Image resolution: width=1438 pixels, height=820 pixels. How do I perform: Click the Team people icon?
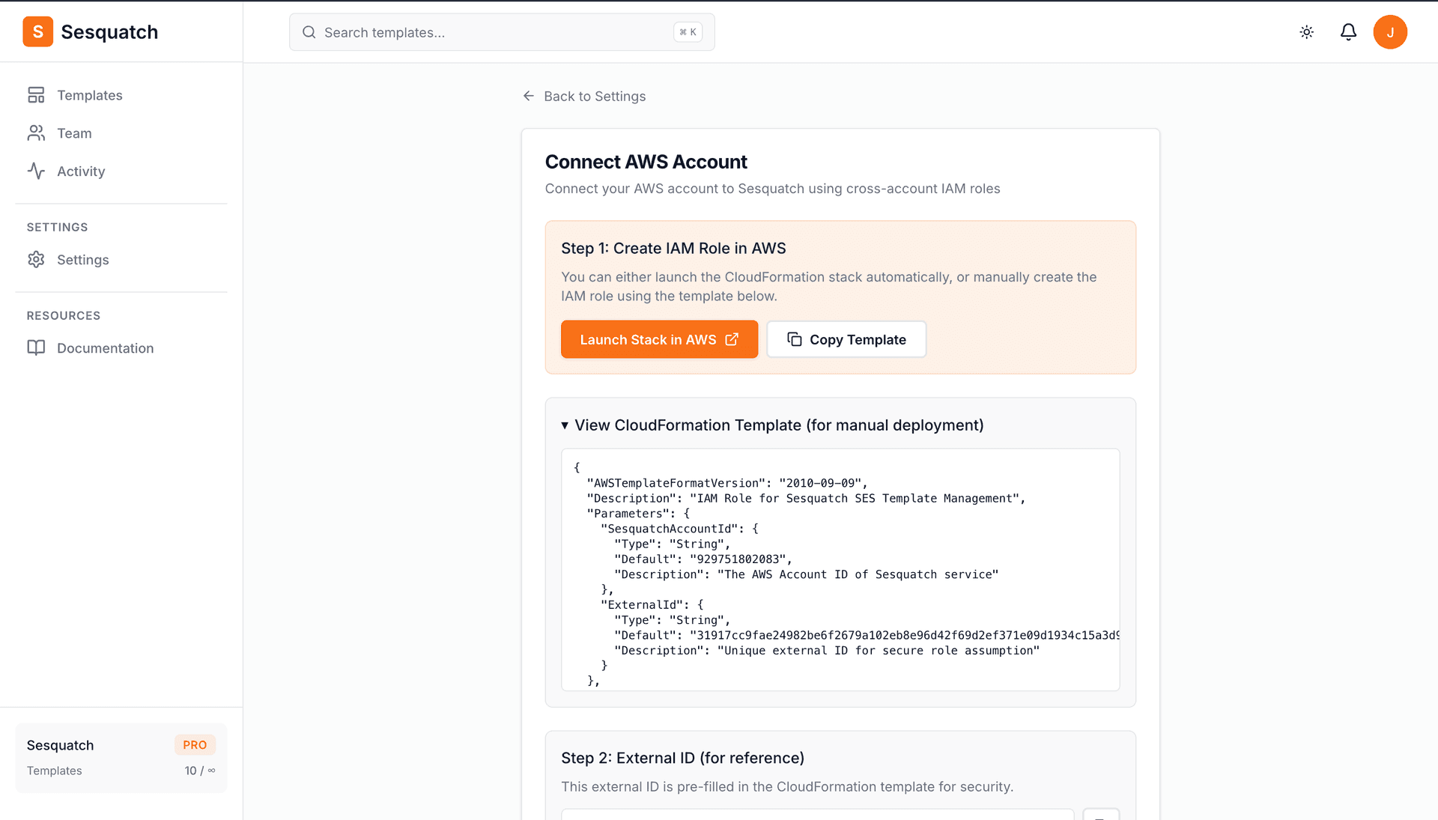pyautogui.click(x=36, y=133)
